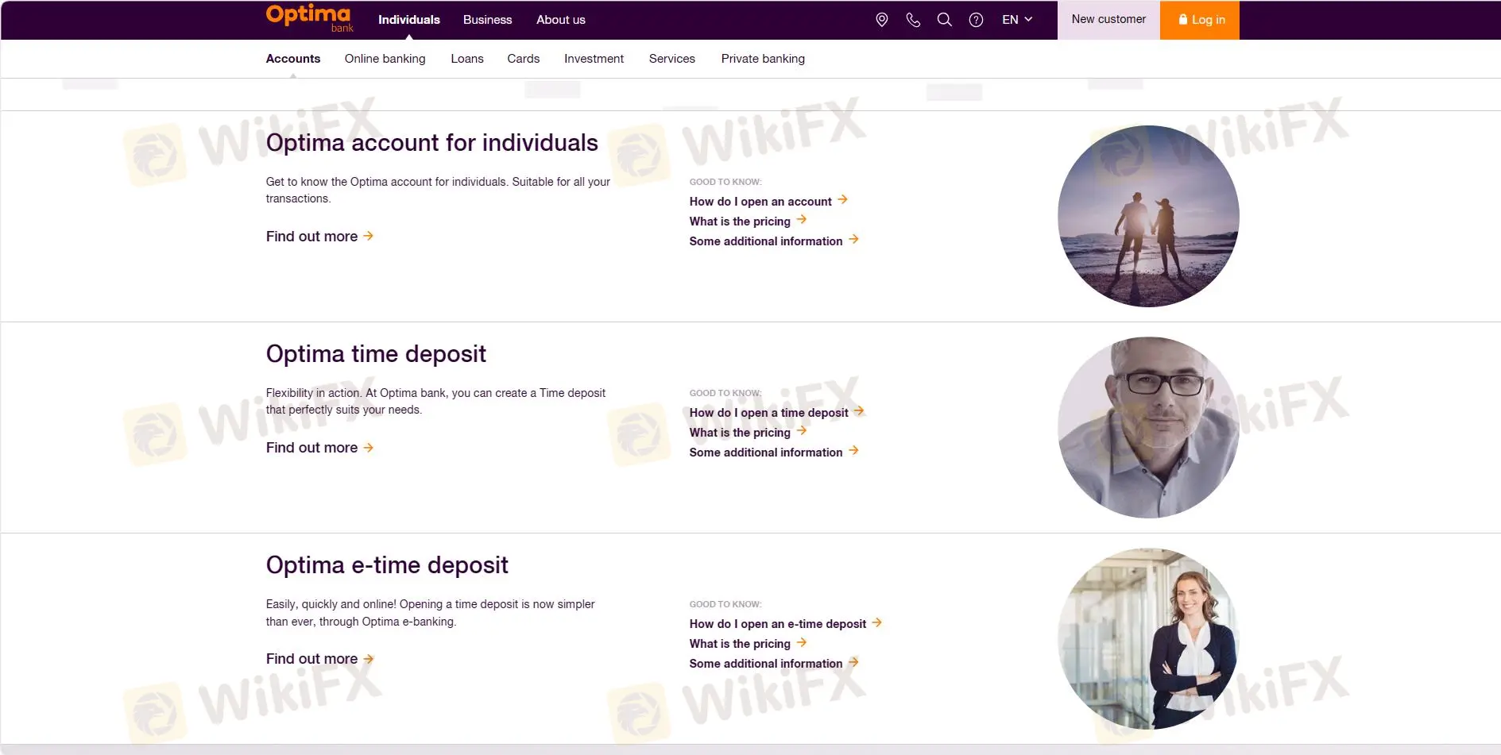Open the Services tab
The height and width of the screenshot is (755, 1501).
pyautogui.click(x=672, y=59)
